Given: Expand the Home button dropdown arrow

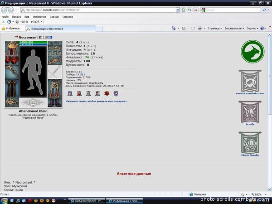Looking at the screenshot, I should point(178,29).
